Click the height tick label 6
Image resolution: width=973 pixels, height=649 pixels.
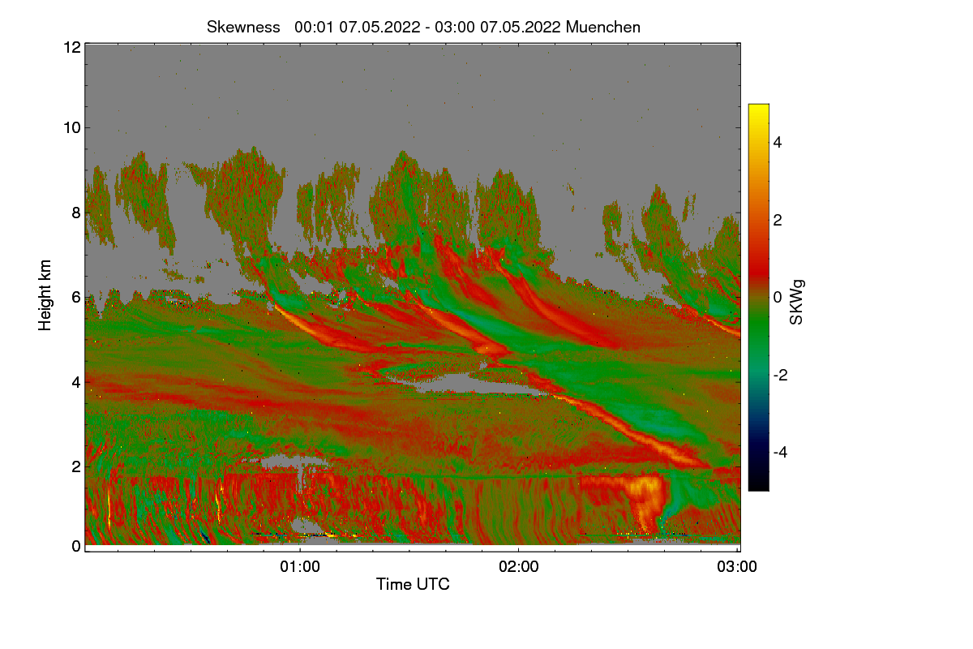(76, 298)
